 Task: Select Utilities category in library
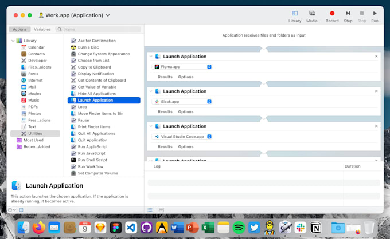tap(35, 133)
